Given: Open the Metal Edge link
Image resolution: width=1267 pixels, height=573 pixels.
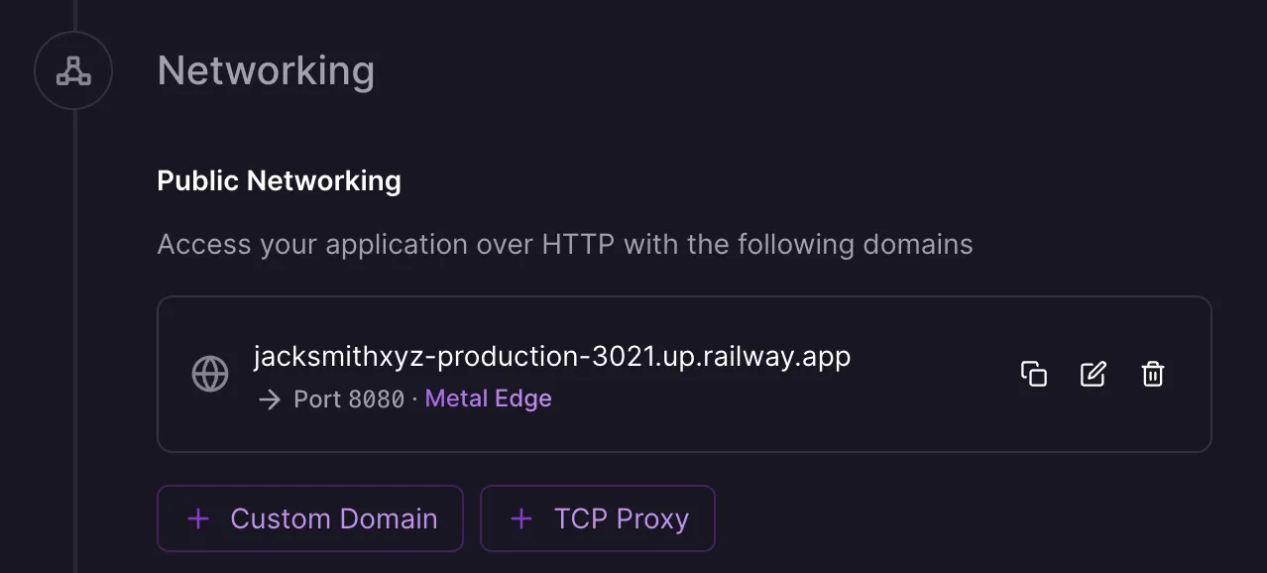Looking at the screenshot, I should coord(488,399).
